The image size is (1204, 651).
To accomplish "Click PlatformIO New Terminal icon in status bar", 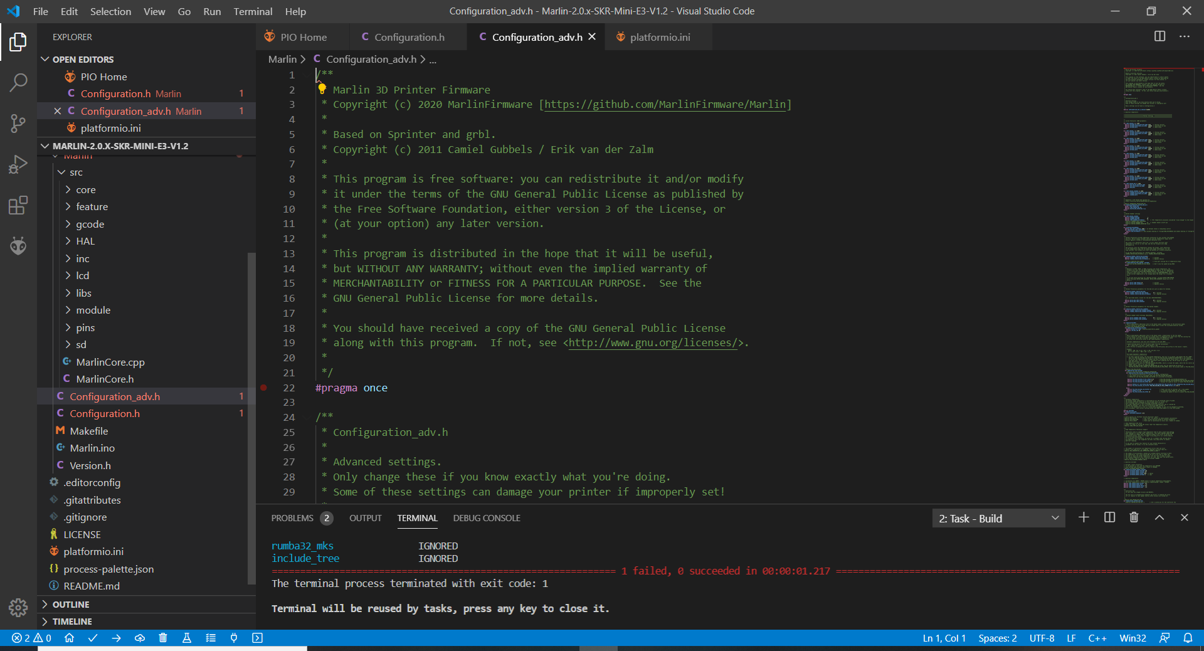I will click(x=257, y=638).
